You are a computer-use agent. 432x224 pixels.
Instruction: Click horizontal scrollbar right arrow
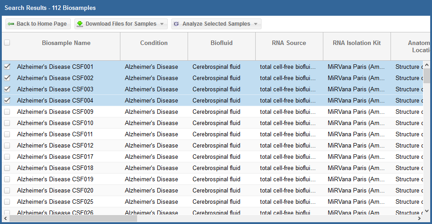(x=419, y=218)
